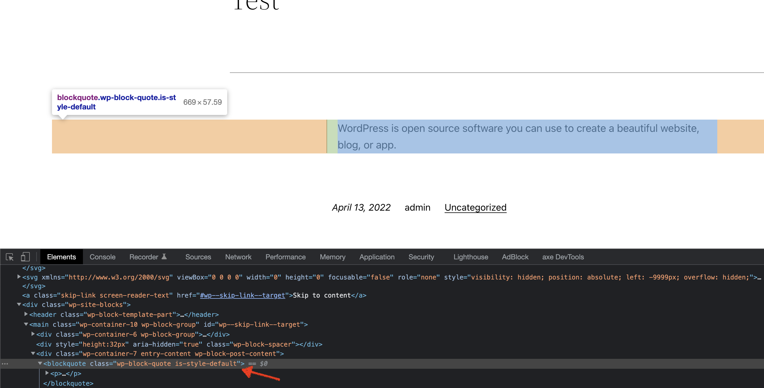This screenshot has height=388, width=764.
Task: Collapse the main wp-container-10 node
Action: pos(26,324)
